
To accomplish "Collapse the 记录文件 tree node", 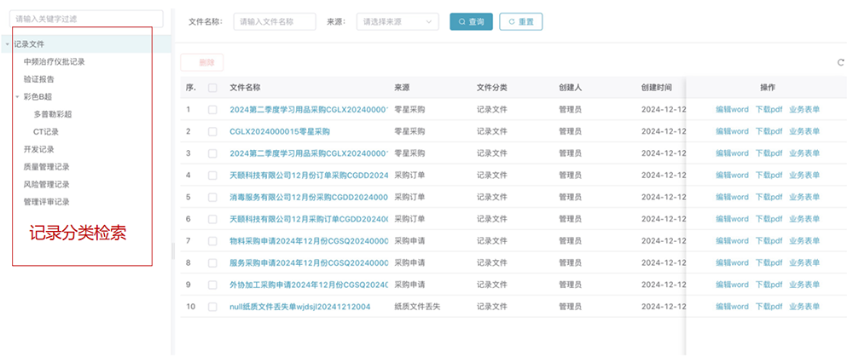I will [8, 43].
